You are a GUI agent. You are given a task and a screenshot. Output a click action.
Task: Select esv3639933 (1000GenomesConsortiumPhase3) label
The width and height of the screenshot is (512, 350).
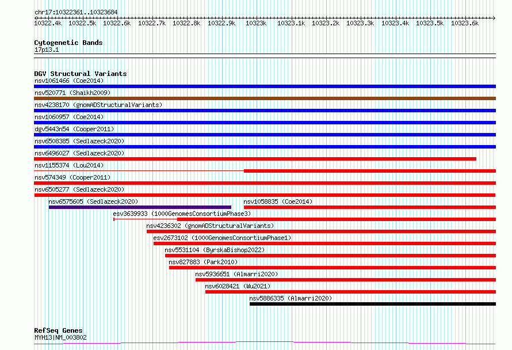[182, 214]
